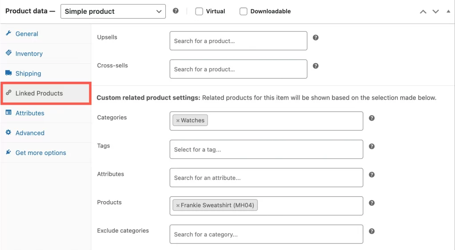Image resolution: width=455 pixels, height=250 pixels.
Task: Open the Advanced tab
Action: (x=46, y=133)
